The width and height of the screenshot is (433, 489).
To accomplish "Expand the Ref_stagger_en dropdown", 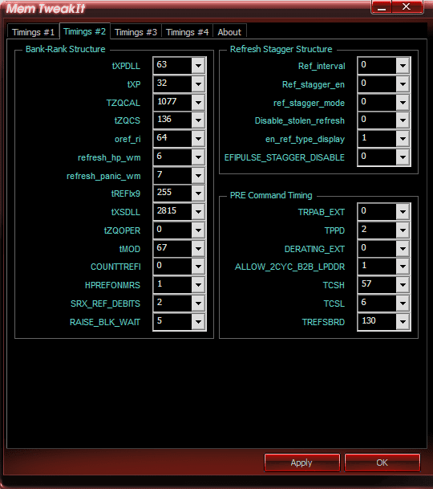I will (x=403, y=84).
